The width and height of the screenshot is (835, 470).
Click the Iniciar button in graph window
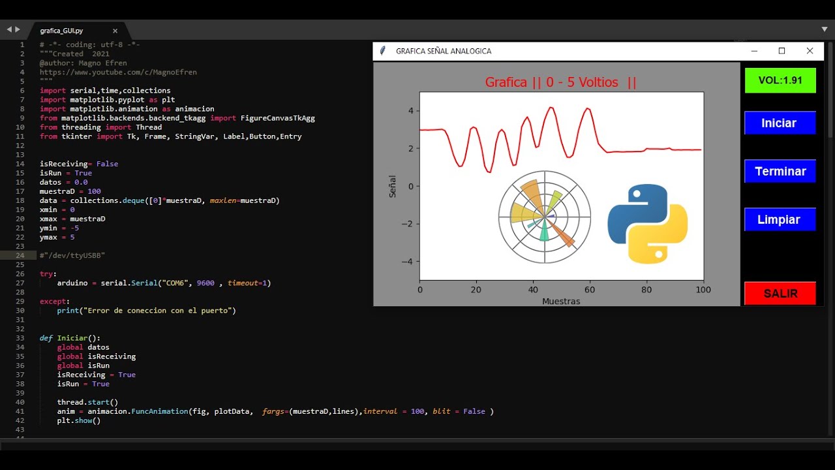pos(780,123)
